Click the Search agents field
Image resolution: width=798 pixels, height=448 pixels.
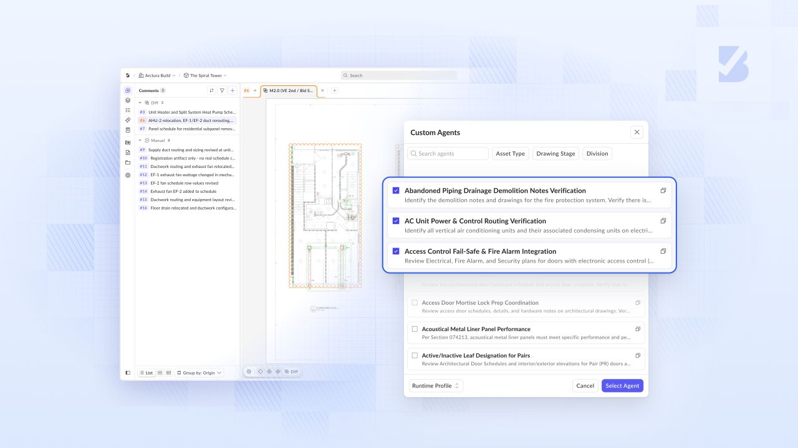[448, 154]
